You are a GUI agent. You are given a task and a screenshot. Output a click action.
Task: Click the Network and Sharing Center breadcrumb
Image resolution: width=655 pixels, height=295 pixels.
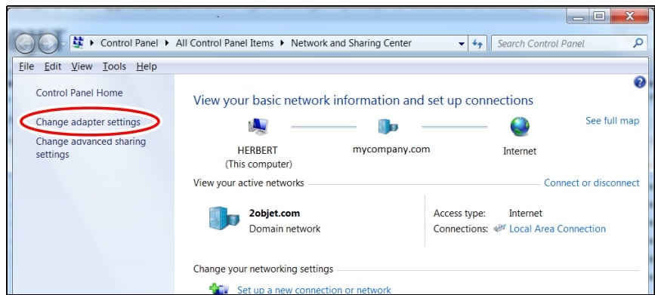[x=351, y=43]
